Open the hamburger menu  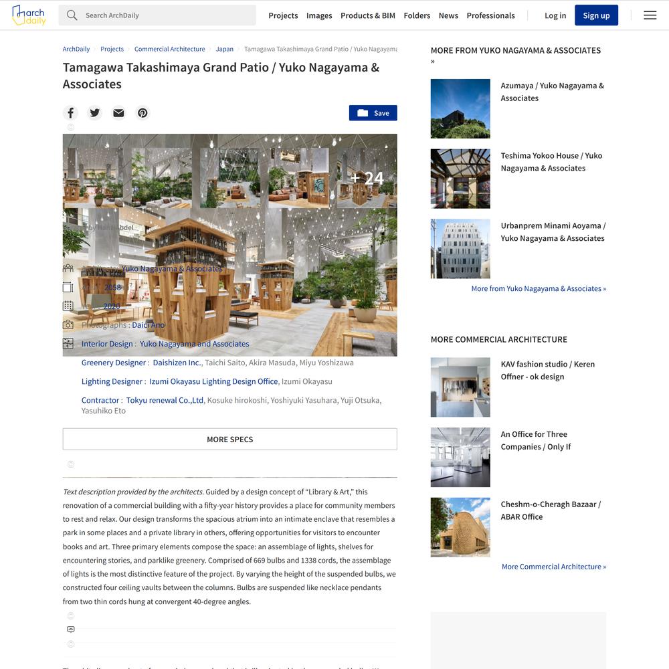pyautogui.click(x=650, y=15)
